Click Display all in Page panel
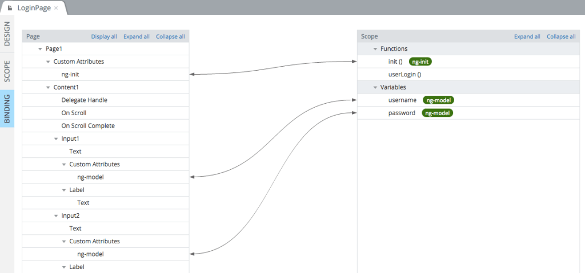This screenshot has height=273, width=585. pos(104,36)
